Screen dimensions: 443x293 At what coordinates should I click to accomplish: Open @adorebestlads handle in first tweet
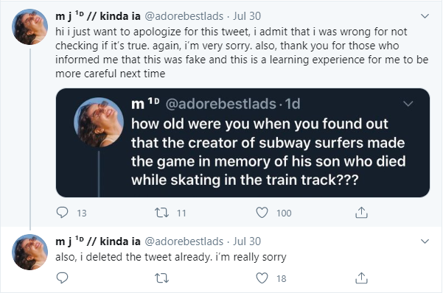[x=184, y=16]
